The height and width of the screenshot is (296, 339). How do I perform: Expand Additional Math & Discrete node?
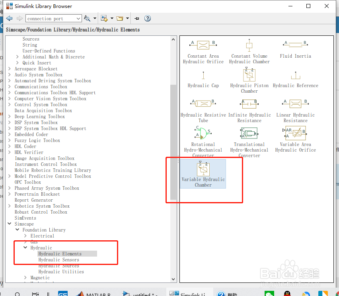(17, 56)
